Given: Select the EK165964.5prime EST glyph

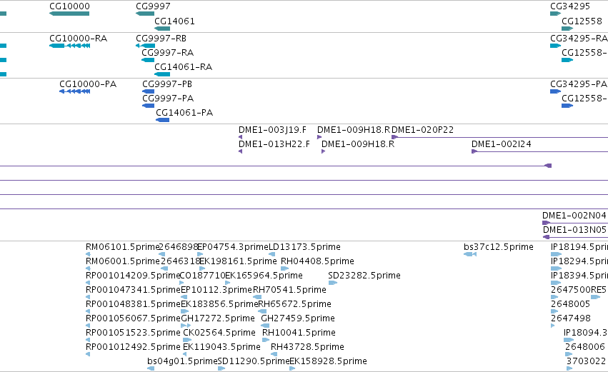Looking at the screenshot, I should pos(228,283).
